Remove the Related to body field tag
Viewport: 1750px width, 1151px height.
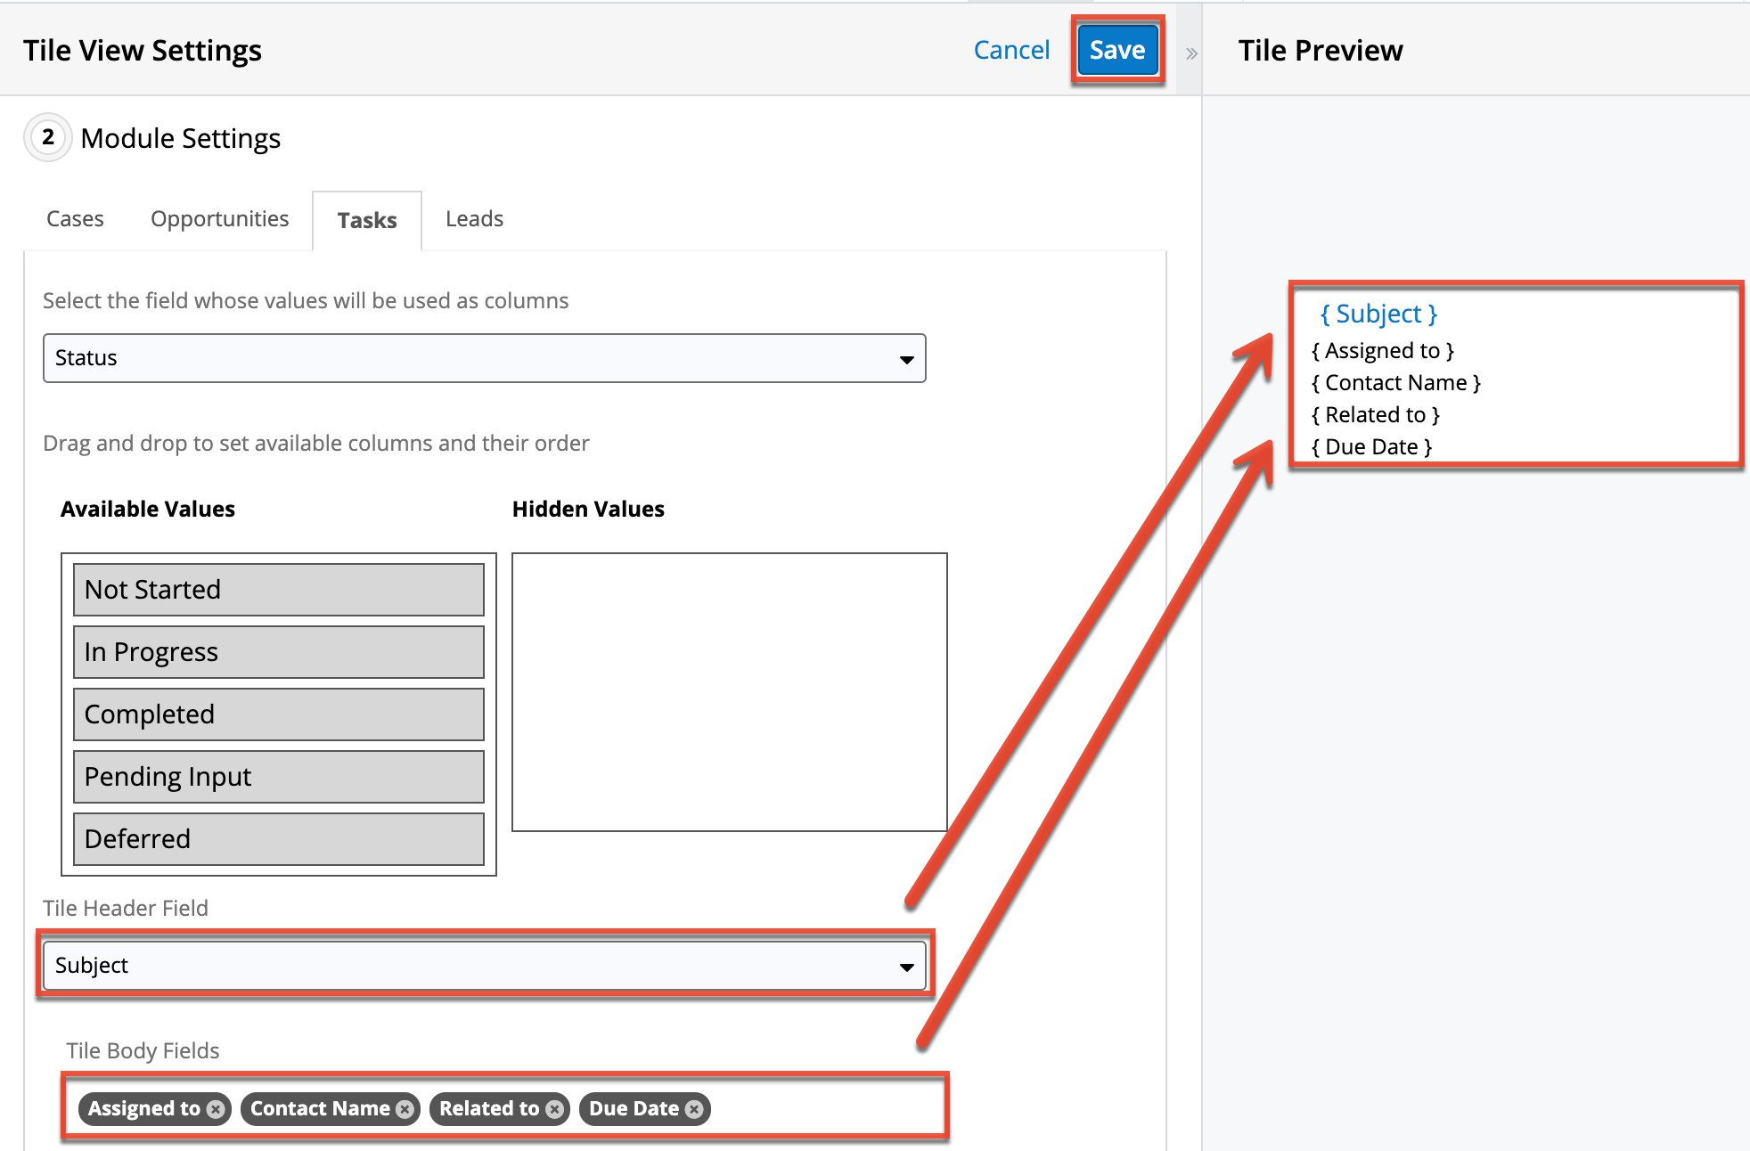click(x=554, y=1109)
